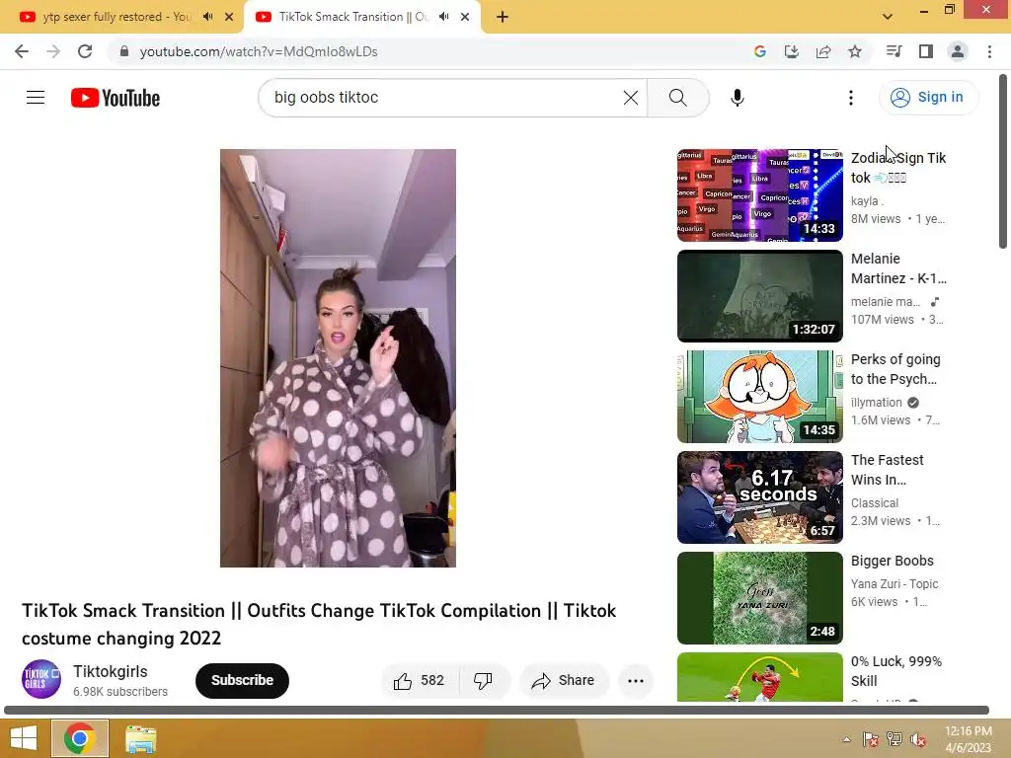
Task: Click 'Zodiac Sign Tik tok' title
Action: click(x=898, y=168)
